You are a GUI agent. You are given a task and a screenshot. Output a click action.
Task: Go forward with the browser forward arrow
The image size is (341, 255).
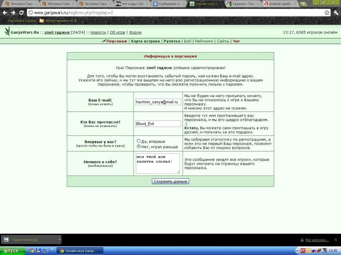(13, 13)
